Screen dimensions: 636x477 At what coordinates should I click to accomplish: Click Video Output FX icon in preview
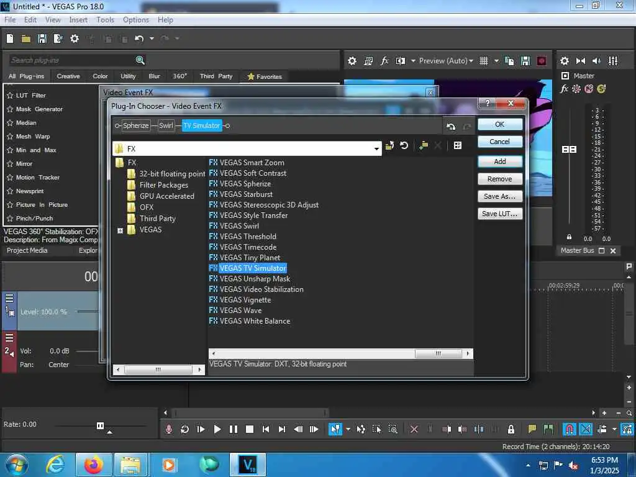pyautogui.click(x=384, y=61)
